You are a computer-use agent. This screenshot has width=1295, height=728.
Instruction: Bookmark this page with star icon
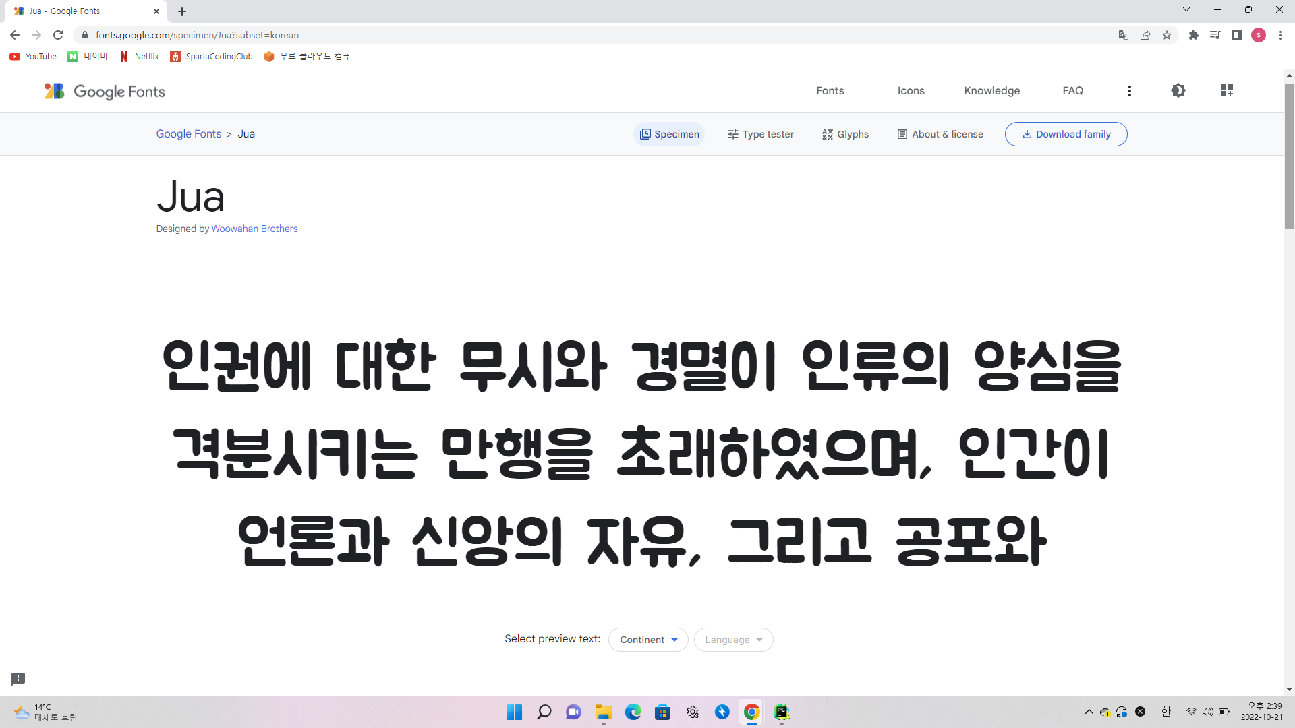coord(1167,35)
